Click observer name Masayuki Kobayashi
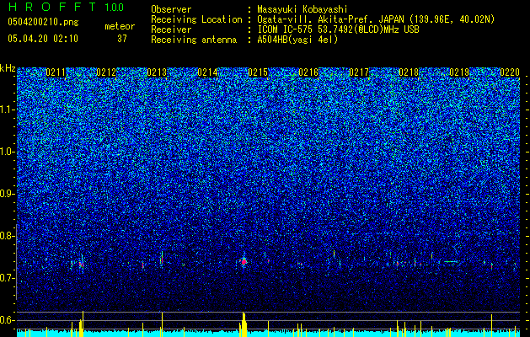The image size is (530, 337). click(302, 9)
